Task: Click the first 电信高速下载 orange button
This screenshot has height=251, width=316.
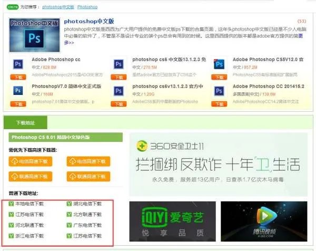Action: [x=31, y=161]
